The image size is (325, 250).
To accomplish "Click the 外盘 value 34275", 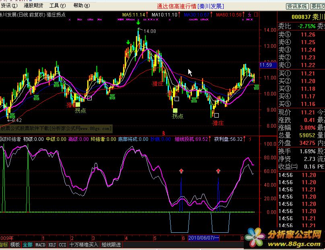I will tap(307, 143).
